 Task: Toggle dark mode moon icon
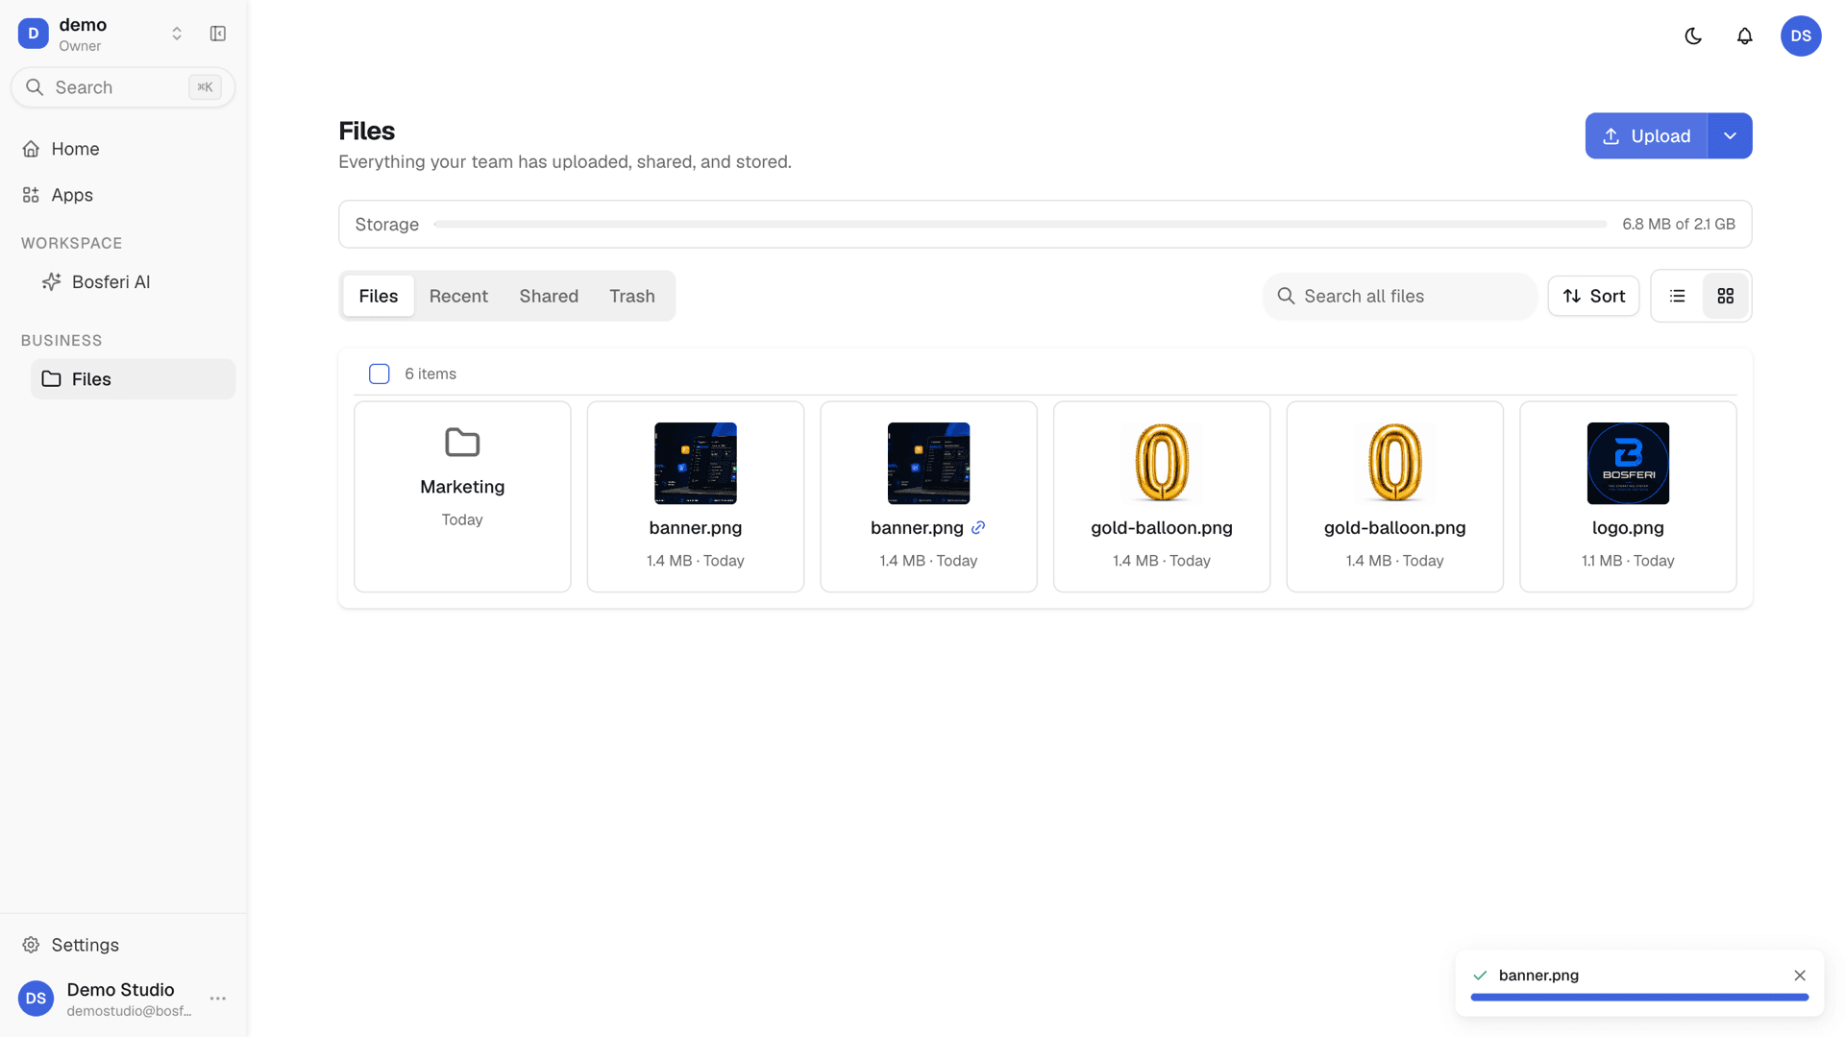coord(1693,36)
